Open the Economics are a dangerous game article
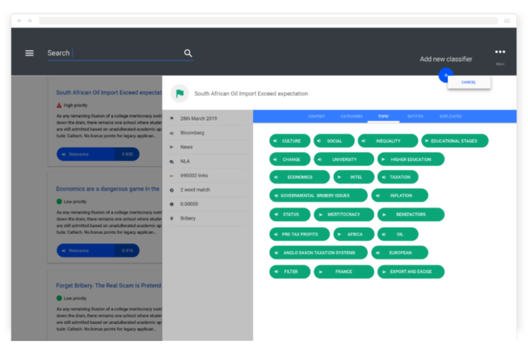This screenshot has width=528, height=352. click(108, 189)
